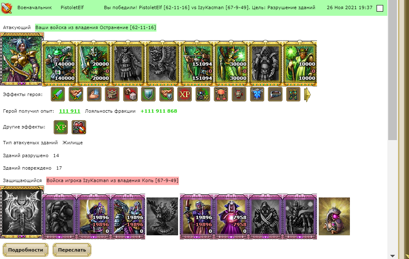
Task: Open attacker holding Остранение [62-11-16] link
Action: (96, 27)
